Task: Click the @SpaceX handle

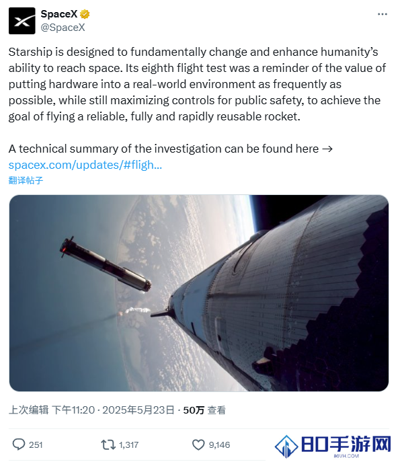Action: pos(63,27)
